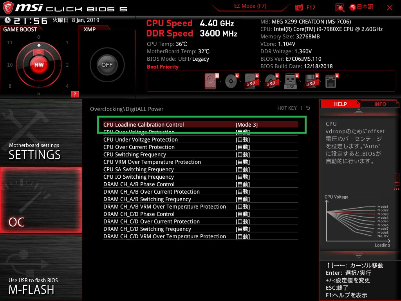
Task: Click the CPU Voltage loadline graph
Action: [x=358, y=221]
